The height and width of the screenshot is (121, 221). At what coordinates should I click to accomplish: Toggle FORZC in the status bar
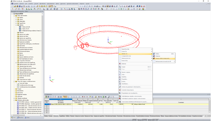pyautogui.click(x=135, y=120)
